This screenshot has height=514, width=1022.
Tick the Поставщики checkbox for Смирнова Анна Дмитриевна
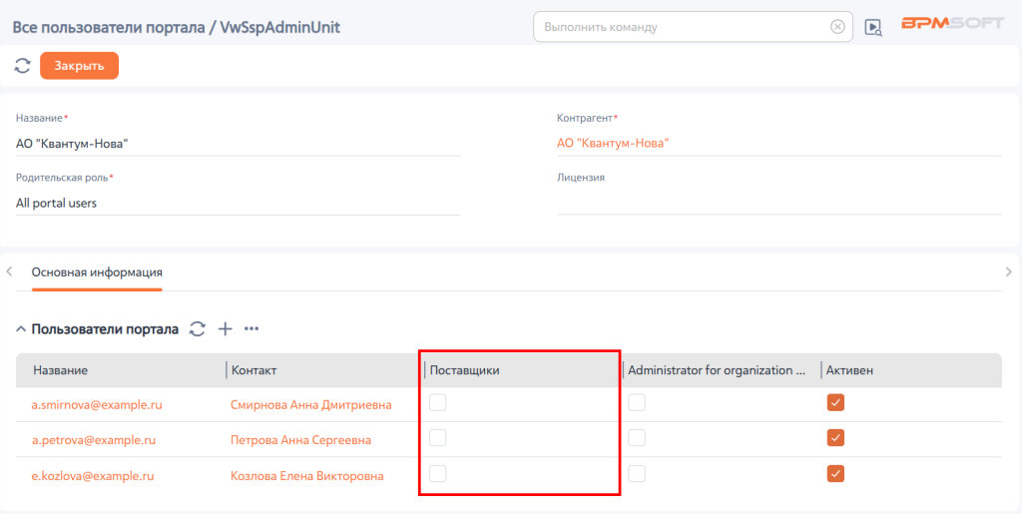coord(438,403)
